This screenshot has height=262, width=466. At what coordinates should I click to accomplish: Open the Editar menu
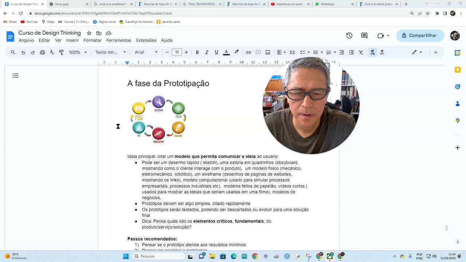44,40
